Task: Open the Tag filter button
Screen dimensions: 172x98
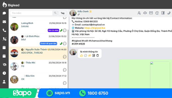Action: point(62,13)
